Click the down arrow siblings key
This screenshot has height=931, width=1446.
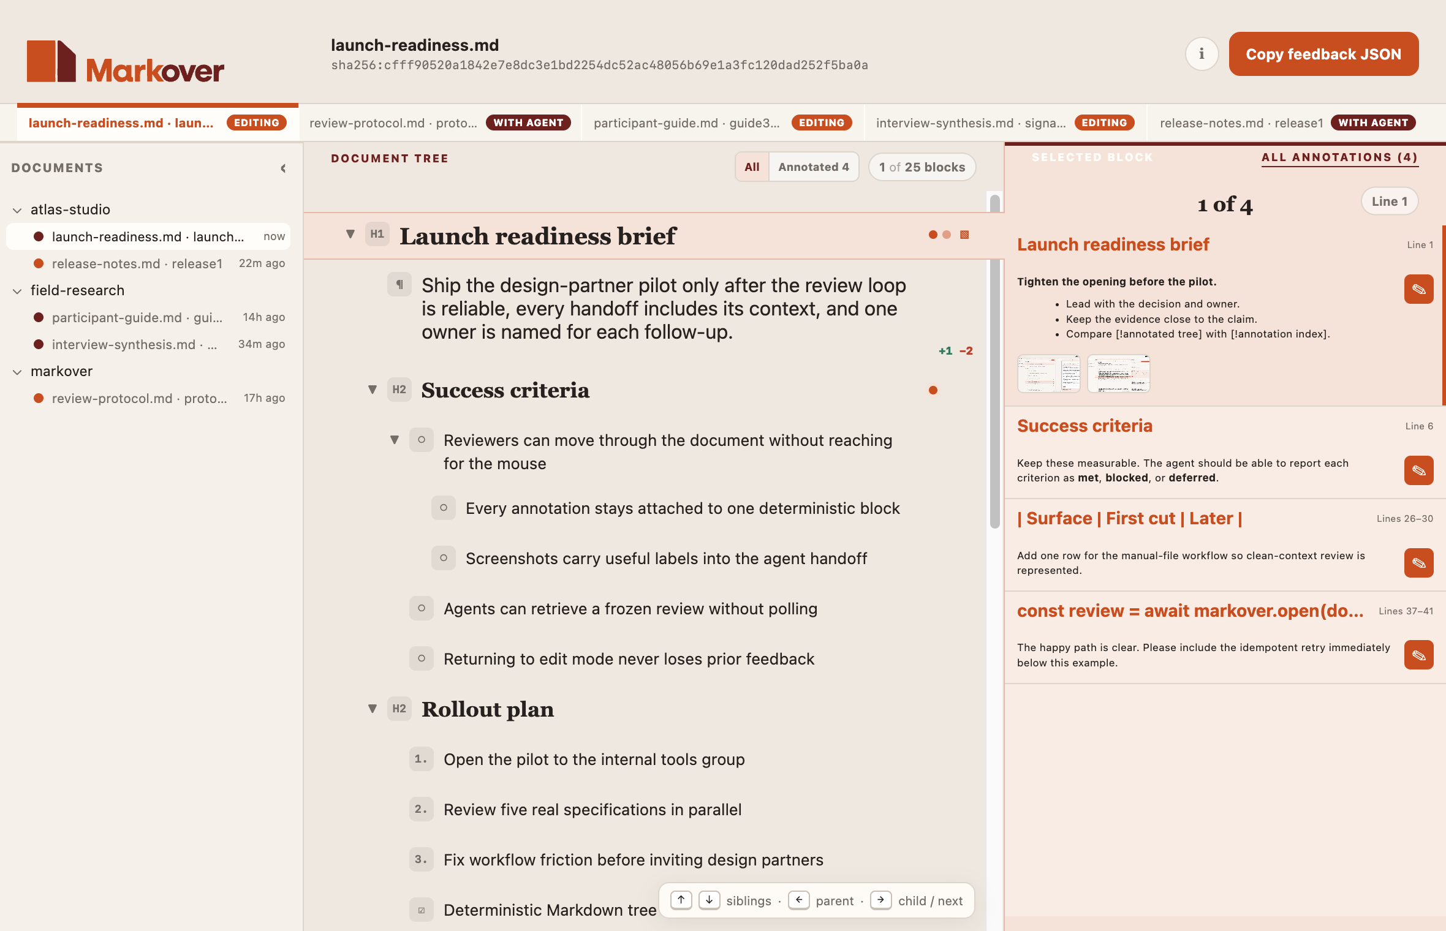pos(709,900)
